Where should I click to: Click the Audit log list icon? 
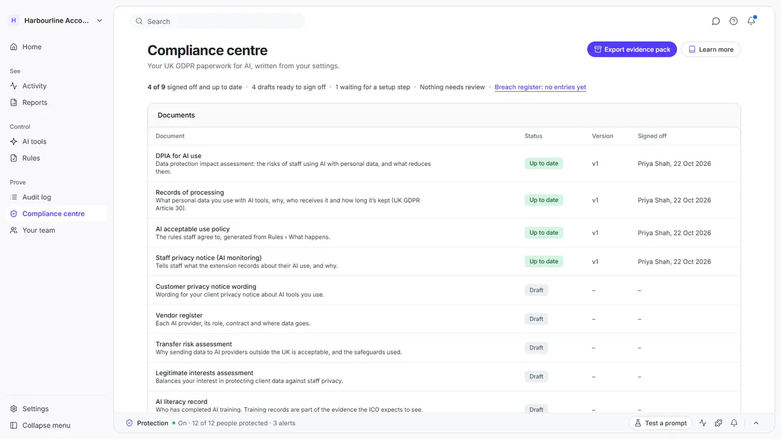(x=14, y=197)
